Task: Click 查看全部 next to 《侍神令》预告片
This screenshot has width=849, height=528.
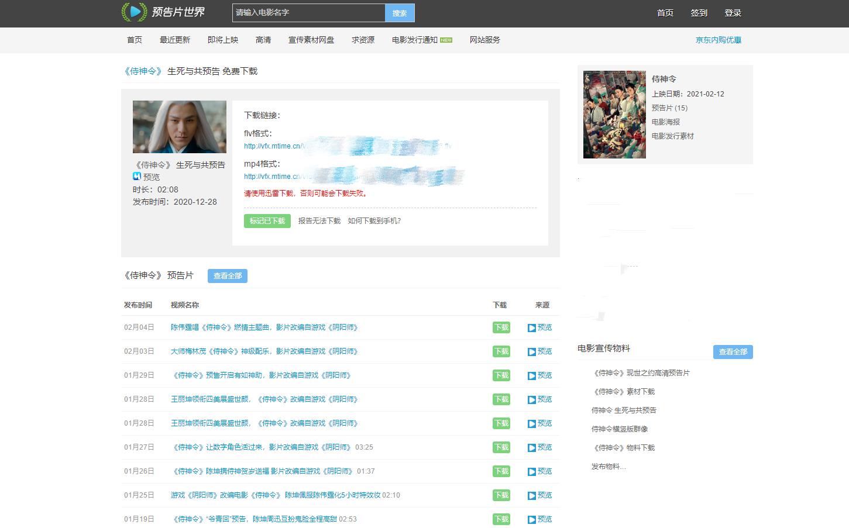Action: pos(227,275)
